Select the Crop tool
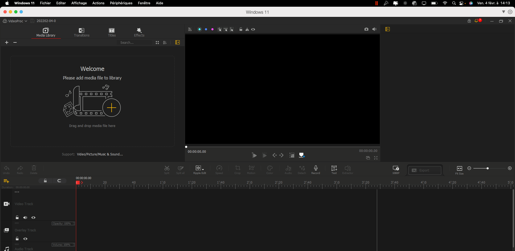 pyautogui.click(x=238, y=170)
